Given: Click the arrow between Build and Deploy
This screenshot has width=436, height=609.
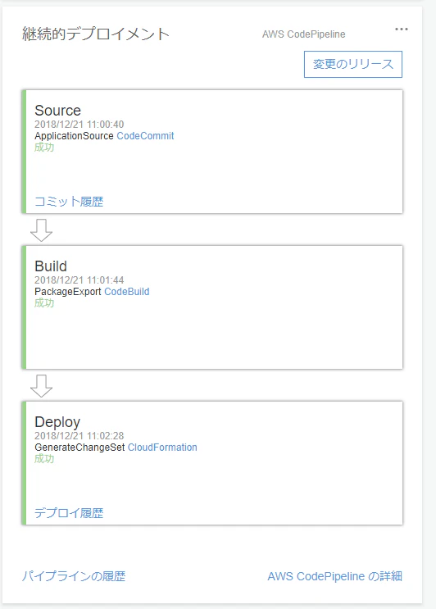Looking at the screenshot, I should pyautogui.click(x=41, y=386).
